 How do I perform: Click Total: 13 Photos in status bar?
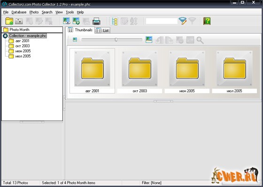pyautogui.click(x=15, y=183)
